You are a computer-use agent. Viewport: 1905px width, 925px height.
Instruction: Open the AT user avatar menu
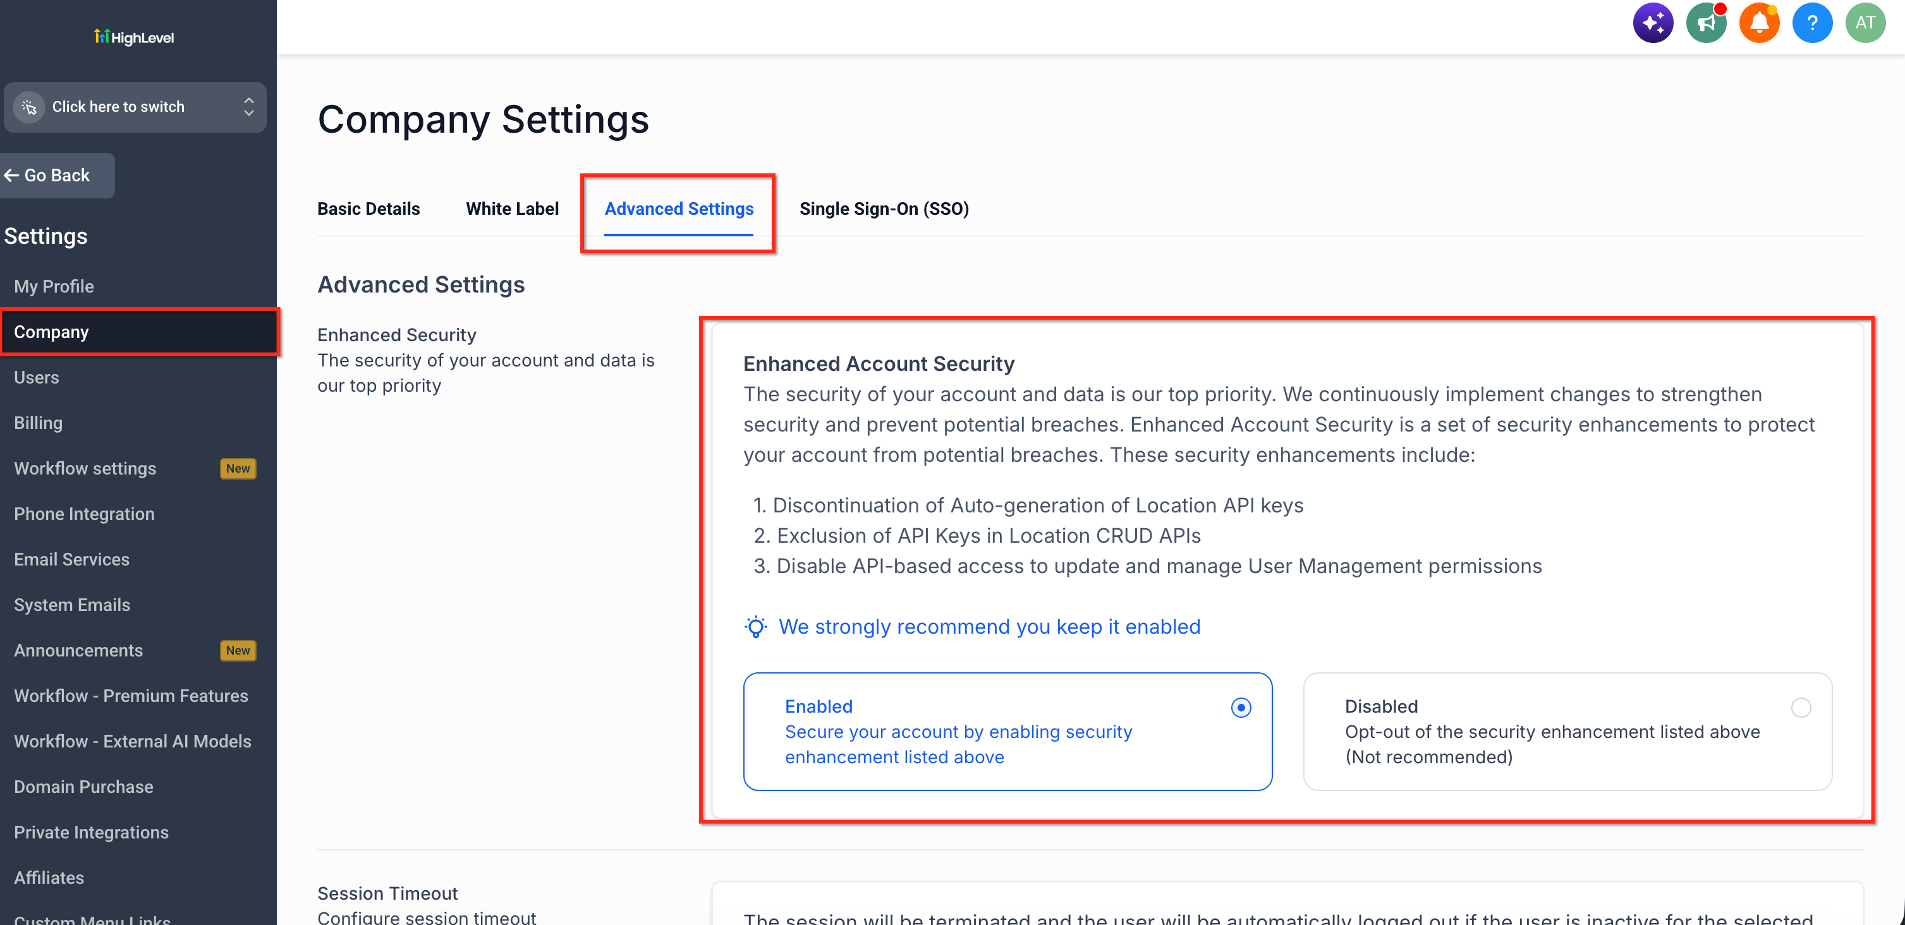1866,23
